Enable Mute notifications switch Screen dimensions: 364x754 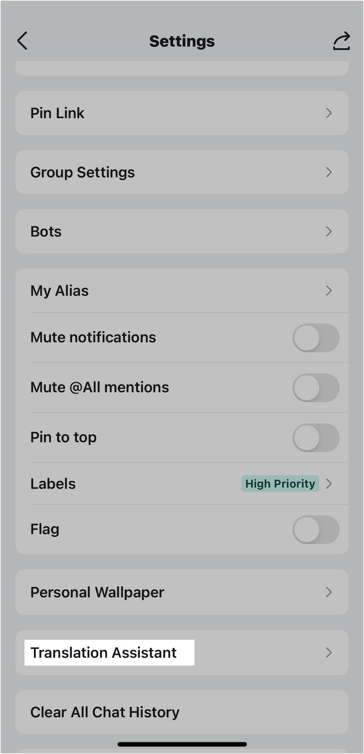(x=315, y=338)
